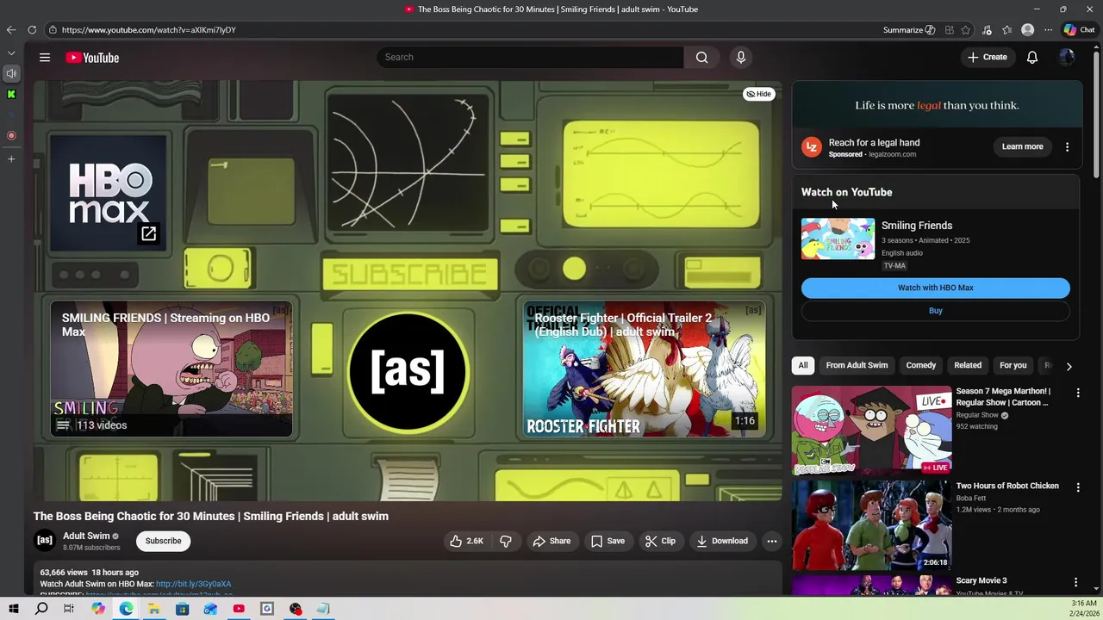Open Copilot Chat in the browser
Viewport: 1103px width, 620px height.
pos(1079,30)
